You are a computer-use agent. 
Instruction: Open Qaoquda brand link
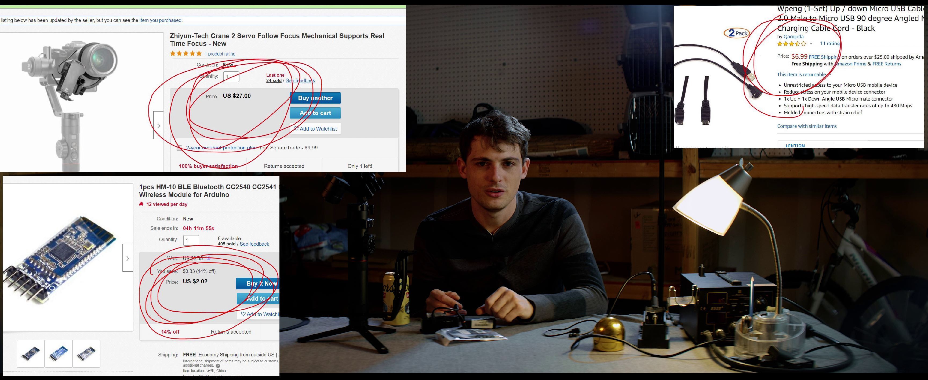pos(793,36)
